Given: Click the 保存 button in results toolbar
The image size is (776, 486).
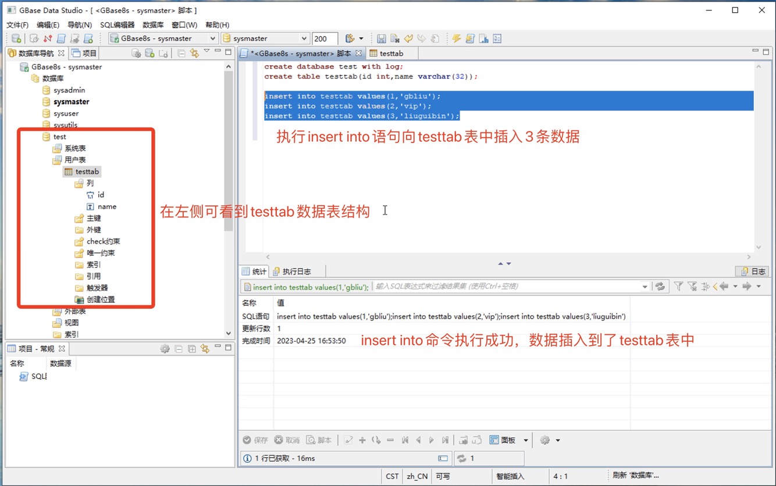Looking at the screenshot, I should point(255,440).
